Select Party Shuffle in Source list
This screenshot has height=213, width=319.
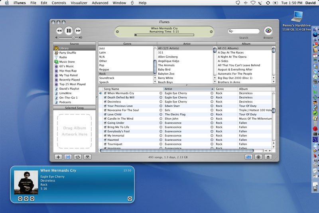74,53
